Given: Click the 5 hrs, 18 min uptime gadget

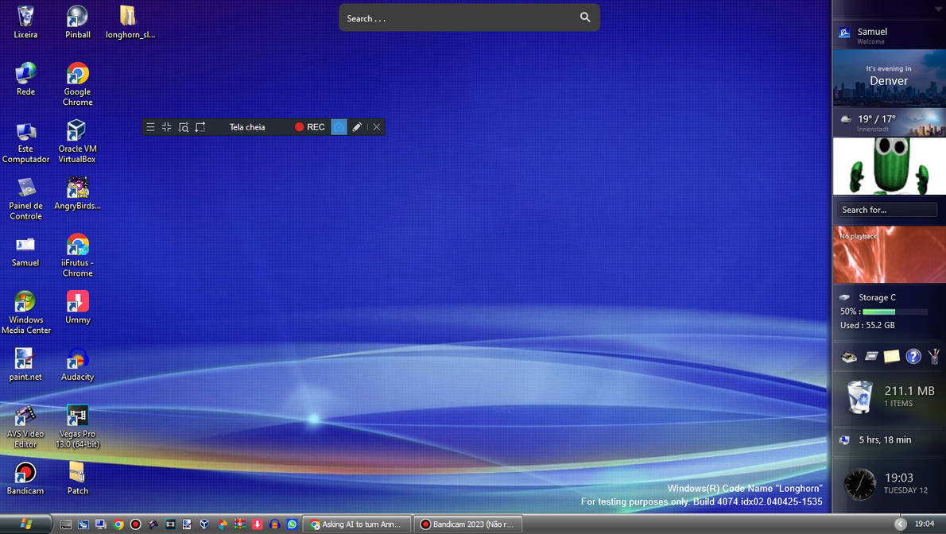Looking at the screenshot, I should point(889,440).
